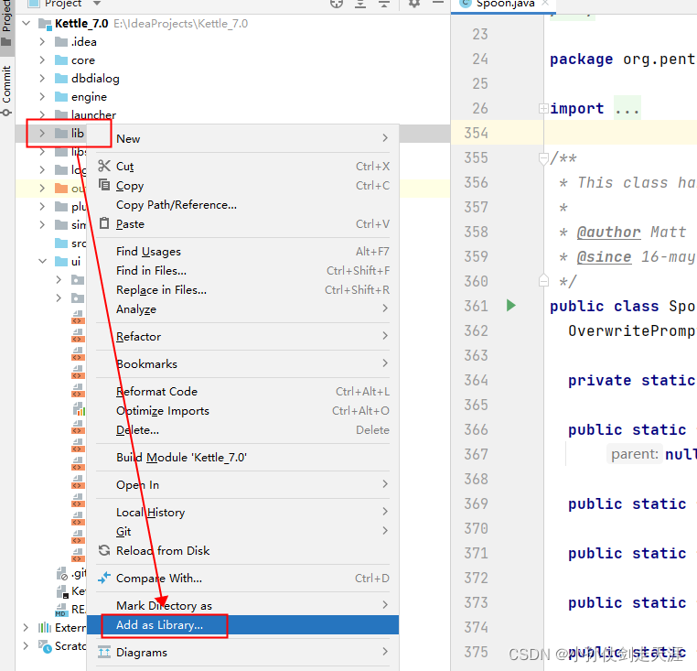
Task: Expand the lib folder
Action: [42, 133]
